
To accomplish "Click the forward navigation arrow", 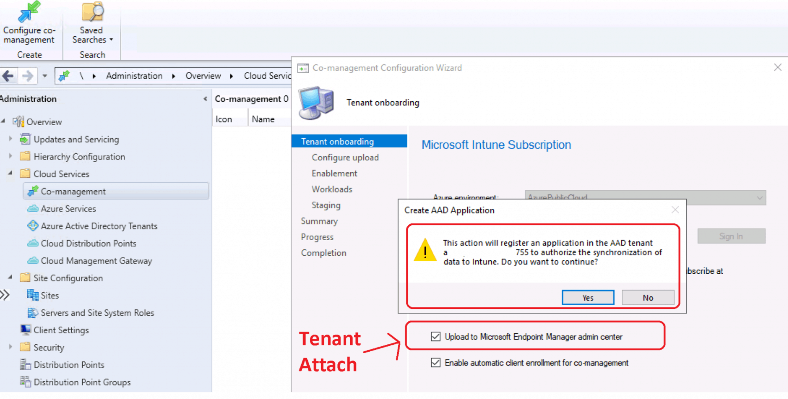I will tap(27, 76).
